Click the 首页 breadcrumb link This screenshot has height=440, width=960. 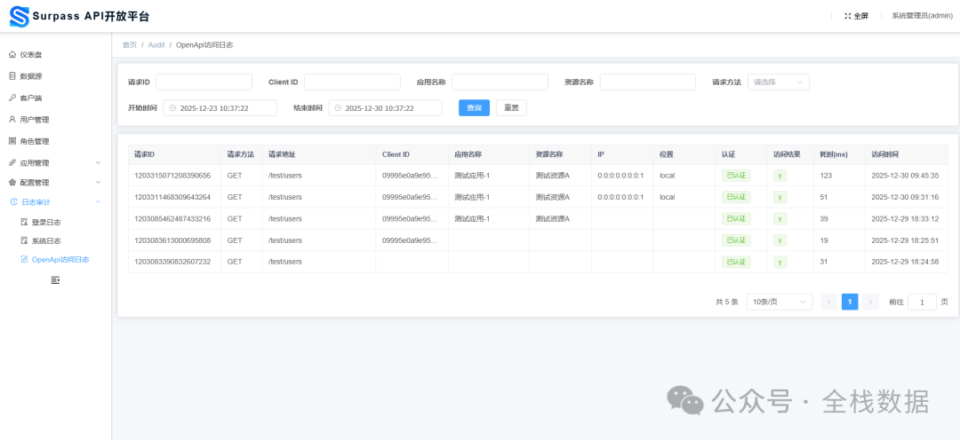click(130, 44)
